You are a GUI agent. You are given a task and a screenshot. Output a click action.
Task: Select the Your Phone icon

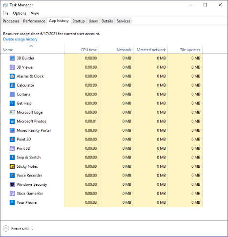(x=12, y=202)
